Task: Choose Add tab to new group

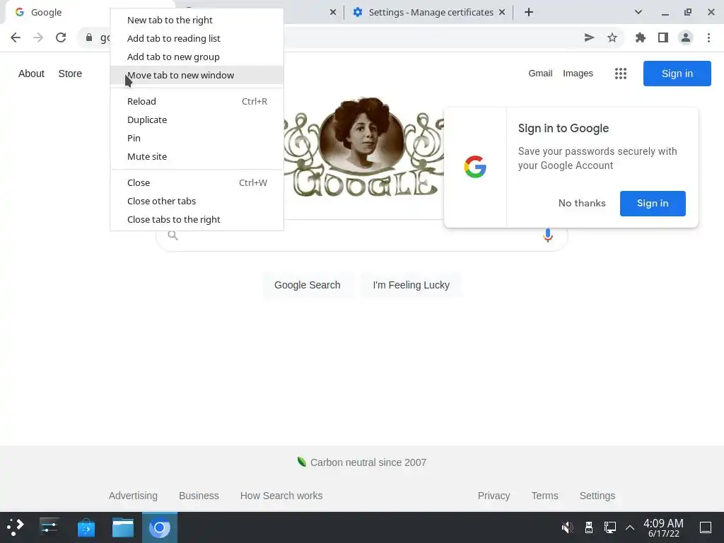Action: [x=197, y=57]
